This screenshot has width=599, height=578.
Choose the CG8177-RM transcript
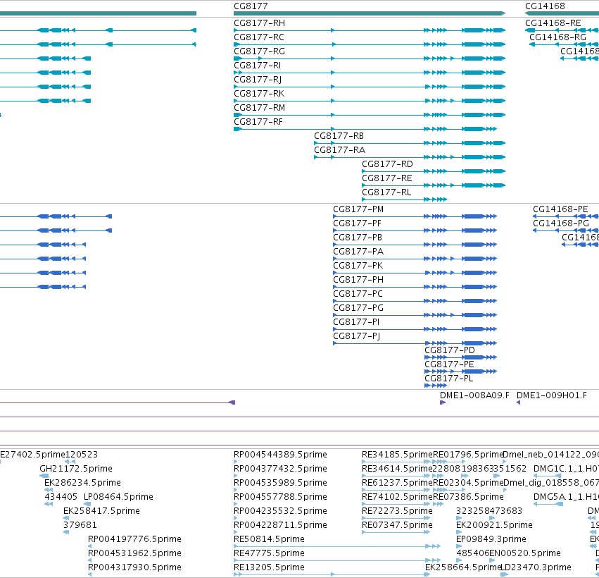[x=260, y=108]
